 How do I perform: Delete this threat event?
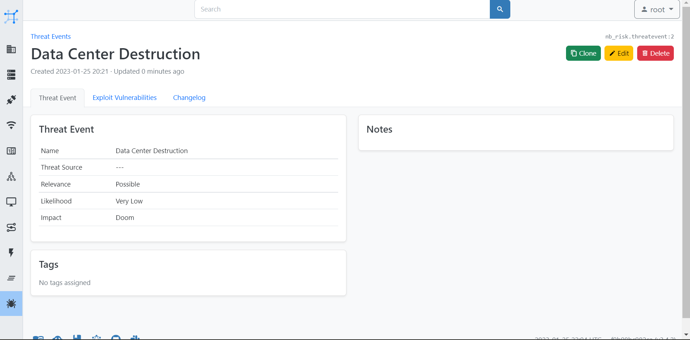(x=655, y=53)
